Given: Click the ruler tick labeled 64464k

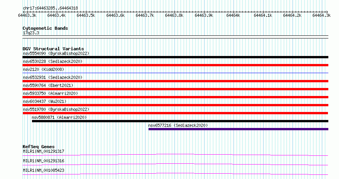Looking at the screenshot, I should [x=233, y=16].
